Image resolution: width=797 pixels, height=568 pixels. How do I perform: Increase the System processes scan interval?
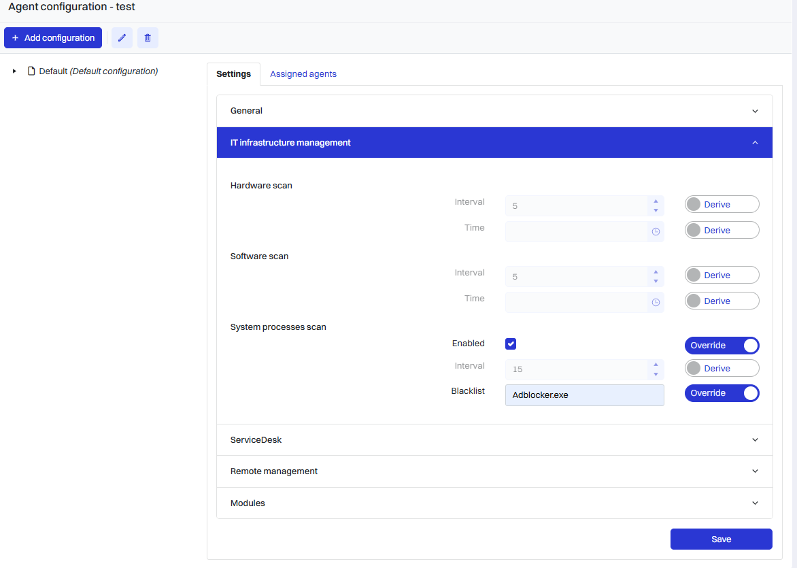click(656, 365)
